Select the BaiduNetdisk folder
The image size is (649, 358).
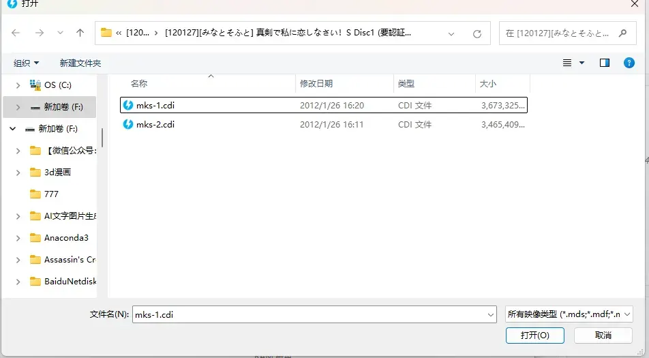63,281
